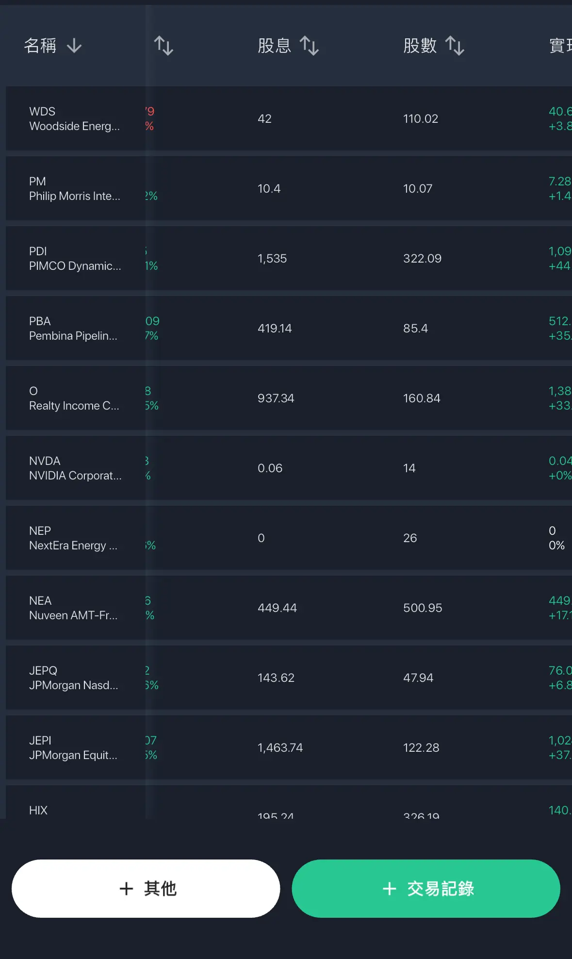
Task: Select the PM Philip Morris holding
Action: click(289, 188)
